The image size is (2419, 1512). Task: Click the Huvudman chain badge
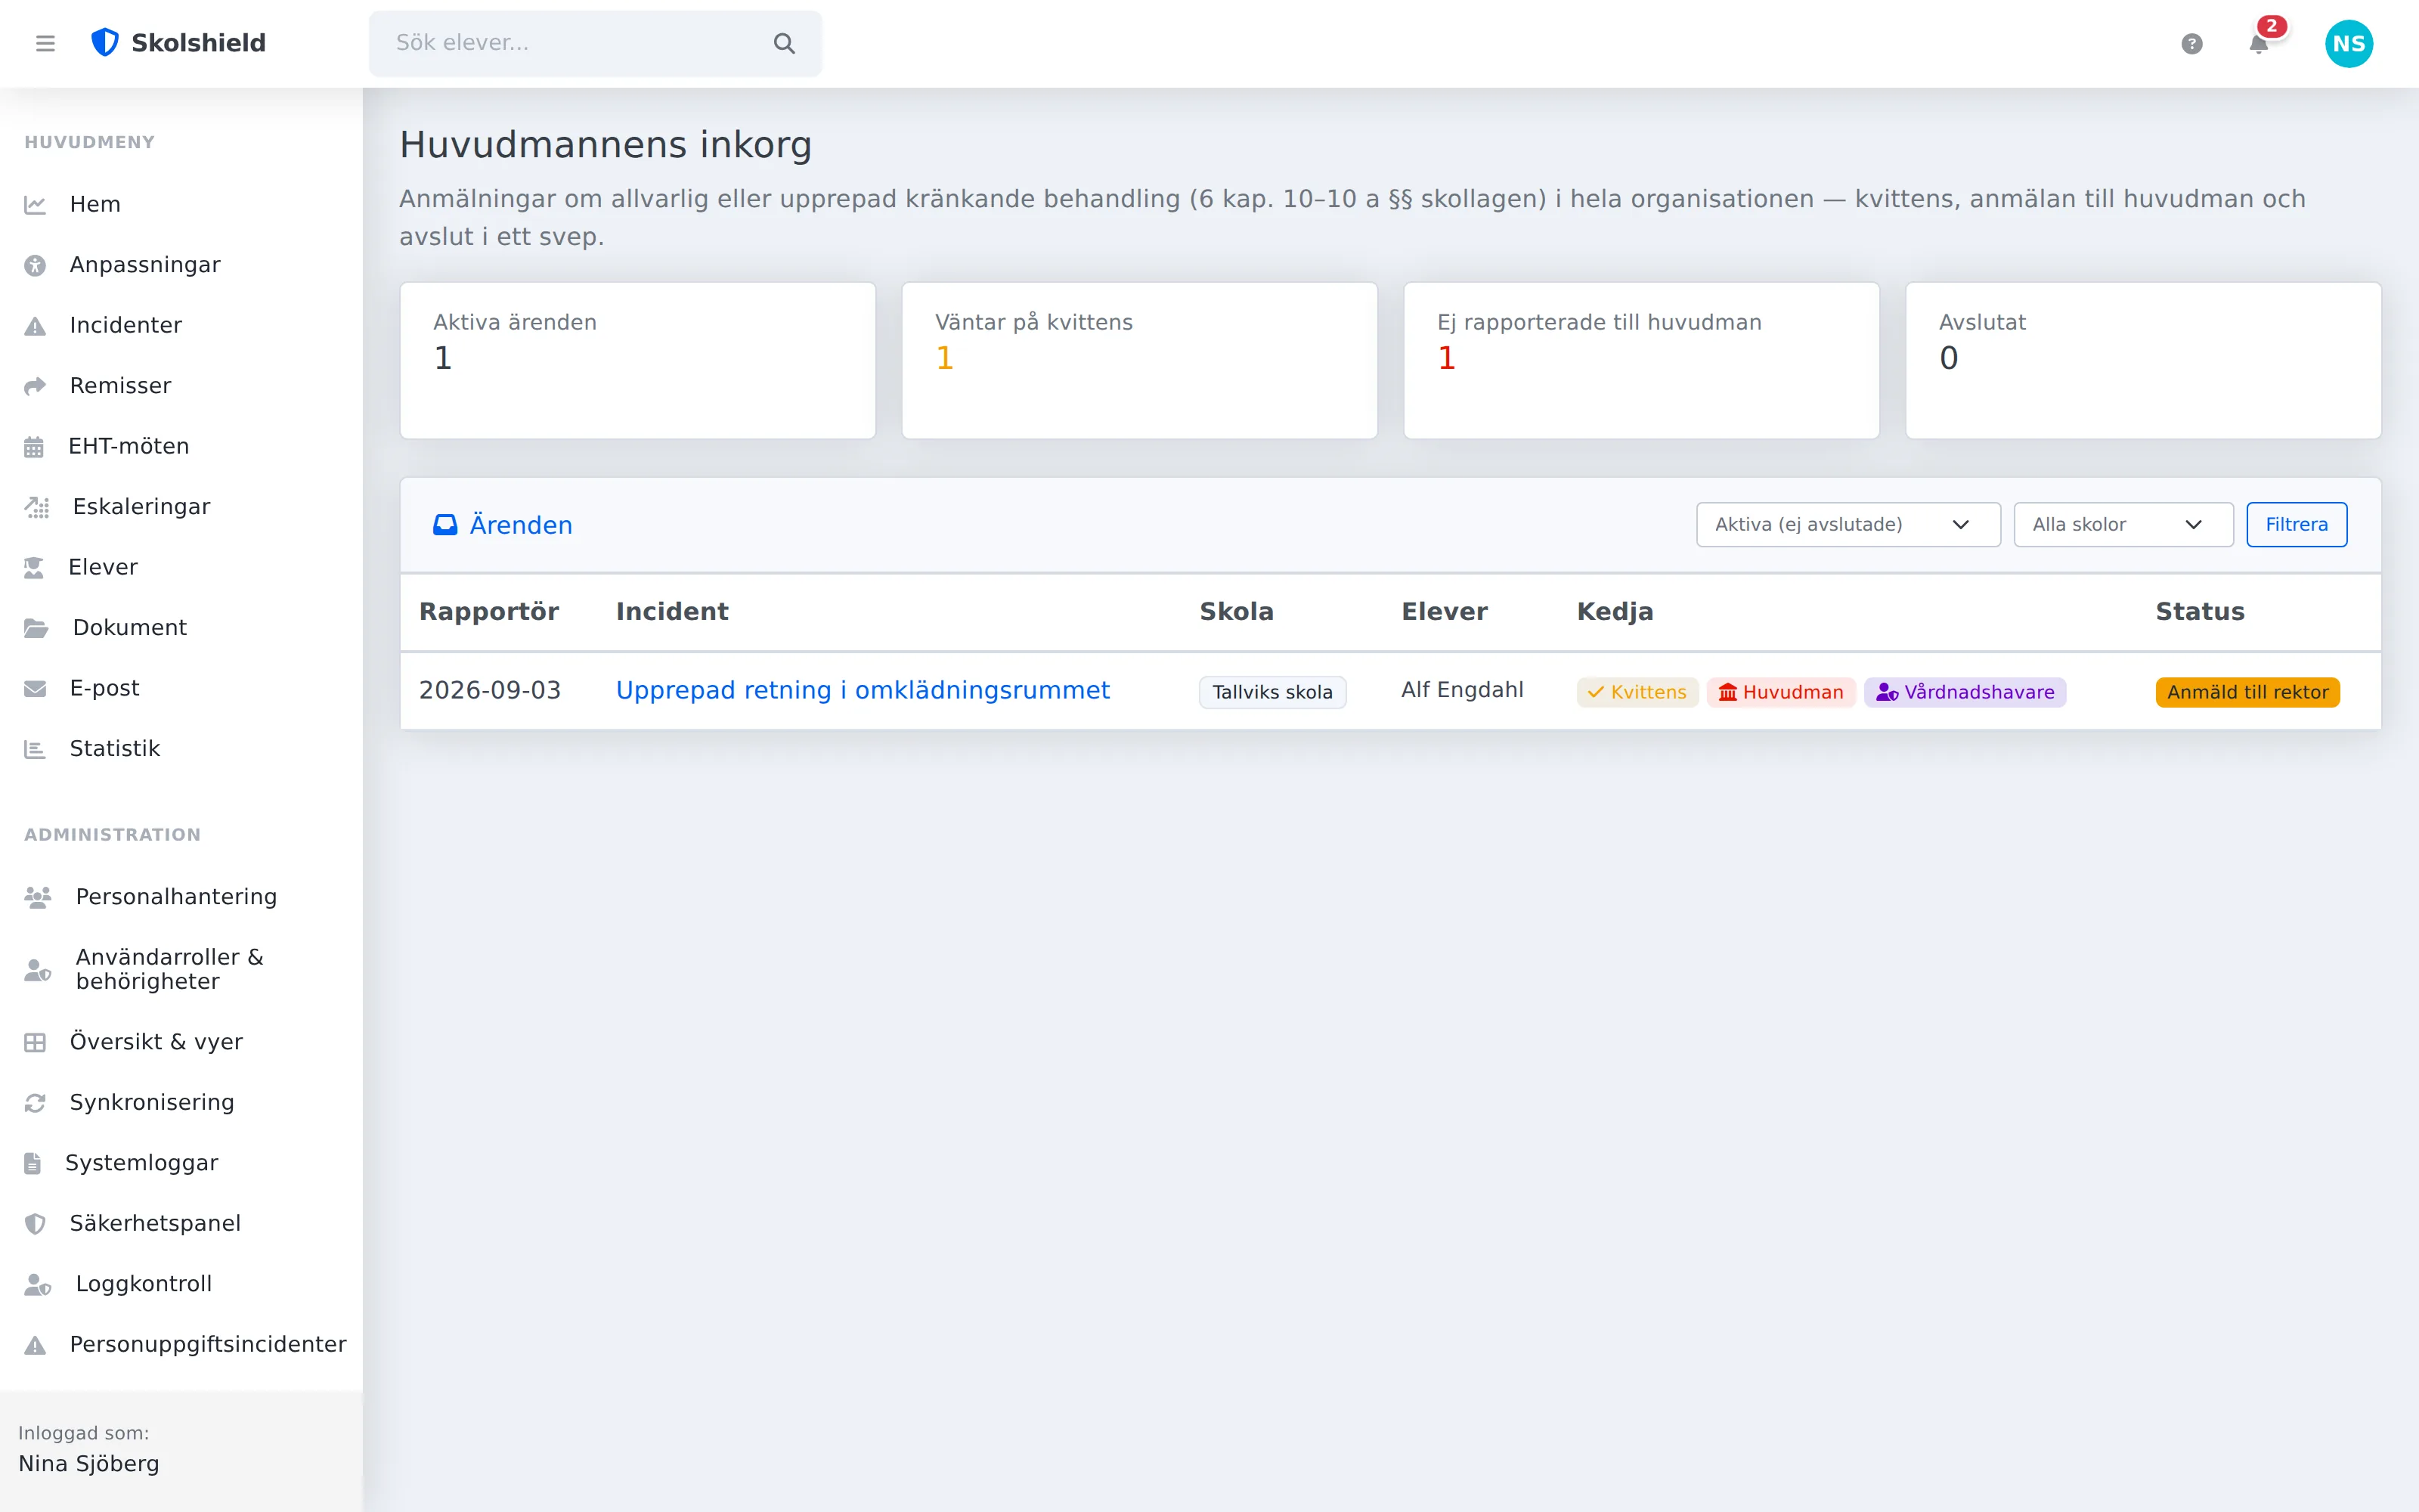tap(1781, 692)
